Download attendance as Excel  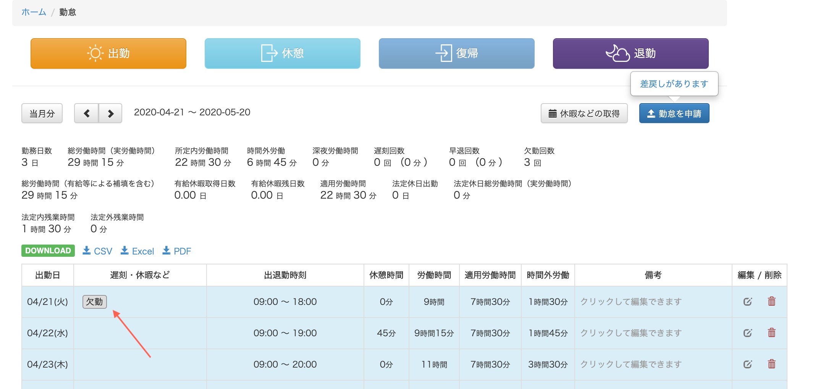click(137, 251)
